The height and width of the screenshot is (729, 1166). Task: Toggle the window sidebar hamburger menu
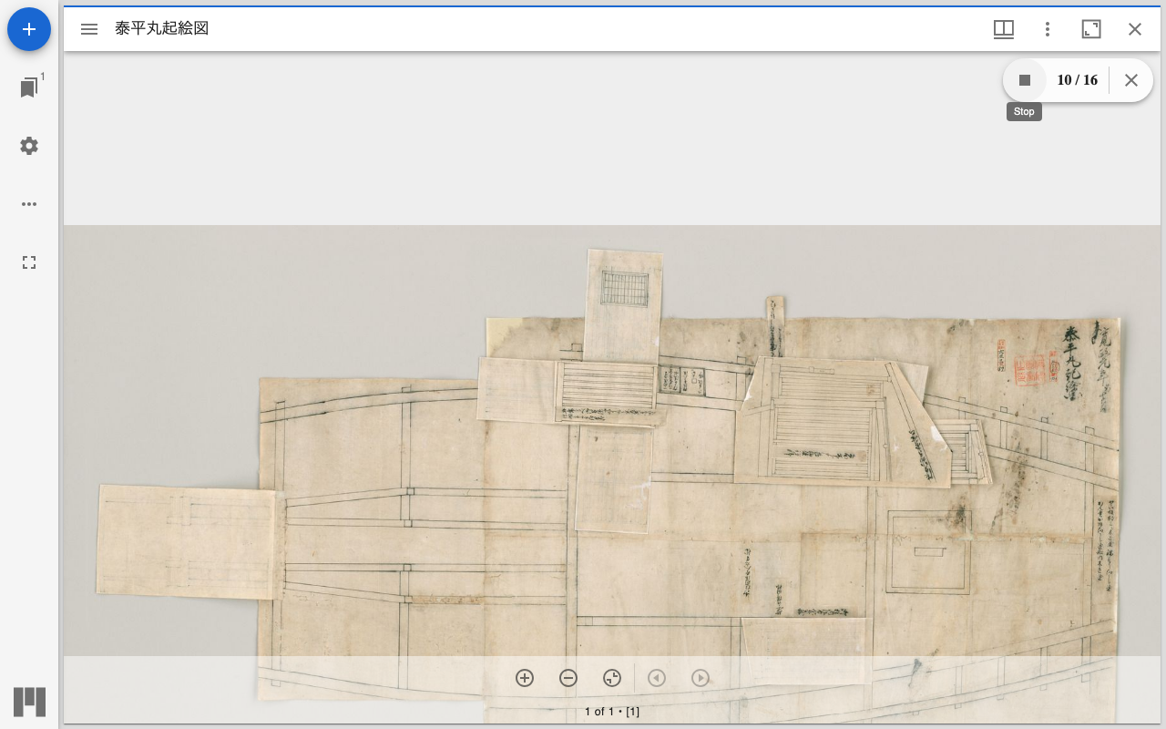pos(89,29)
